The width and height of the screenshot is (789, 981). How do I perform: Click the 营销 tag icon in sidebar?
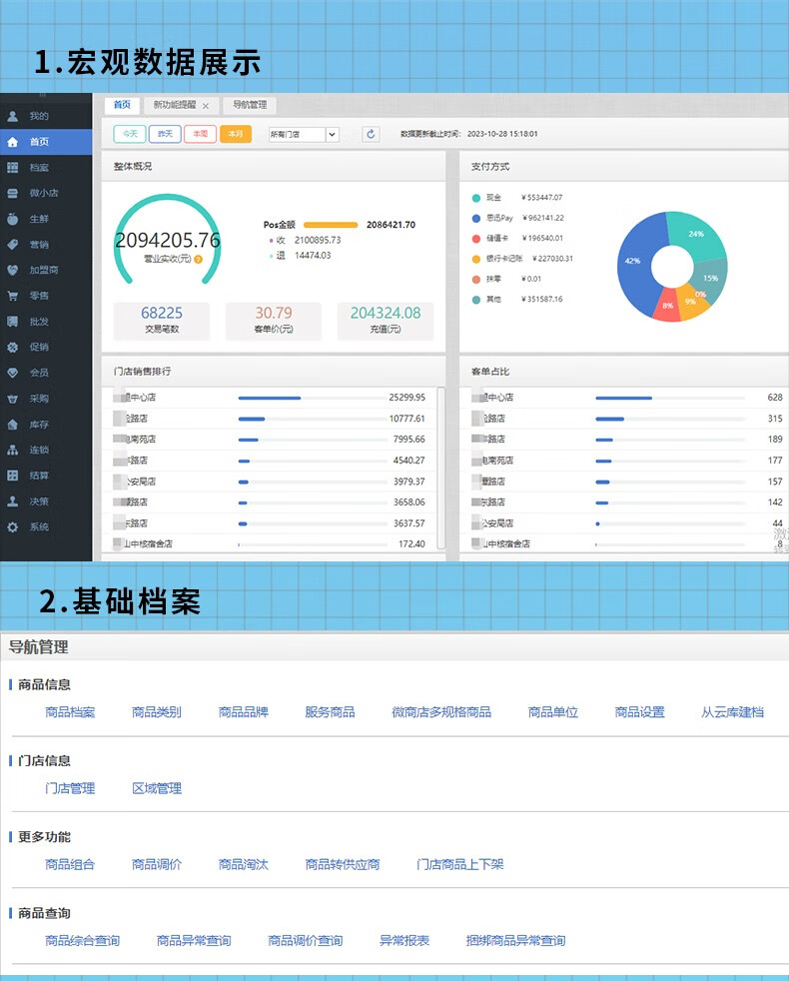[x=12, y=245]
